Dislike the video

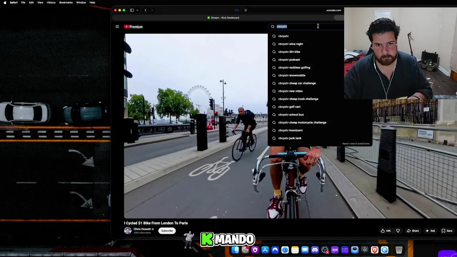coord(398,231)
